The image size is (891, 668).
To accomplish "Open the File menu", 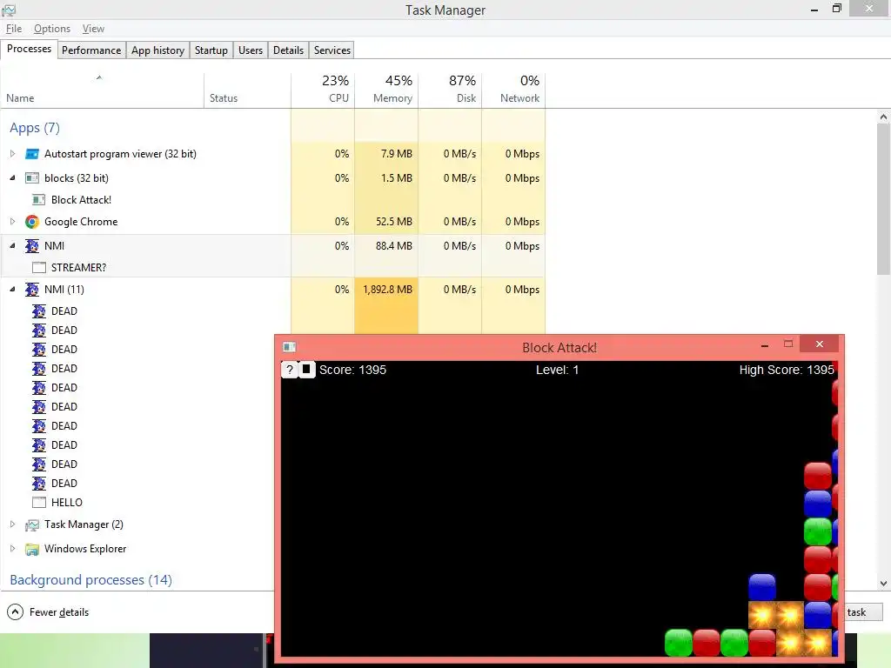I will [x=14, y=29].
